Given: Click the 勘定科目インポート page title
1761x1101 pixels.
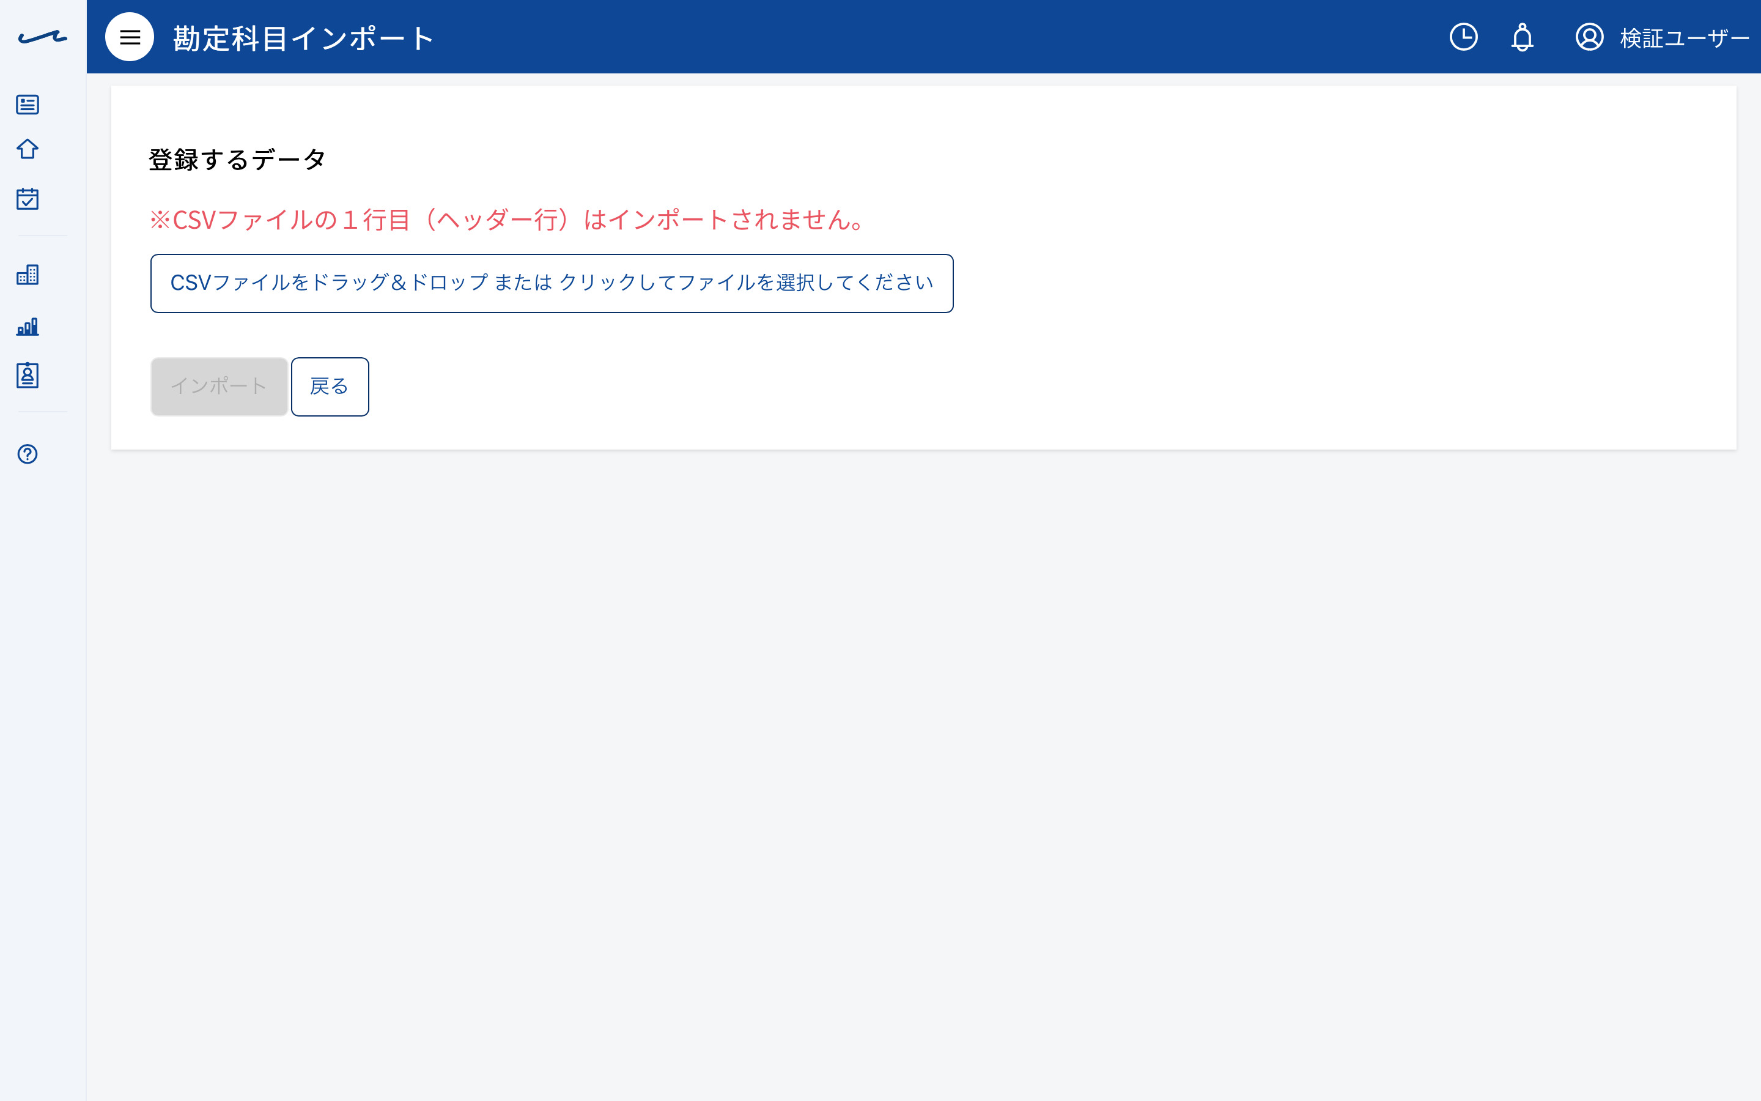Looking at the screenshot, I should [303, 38].
